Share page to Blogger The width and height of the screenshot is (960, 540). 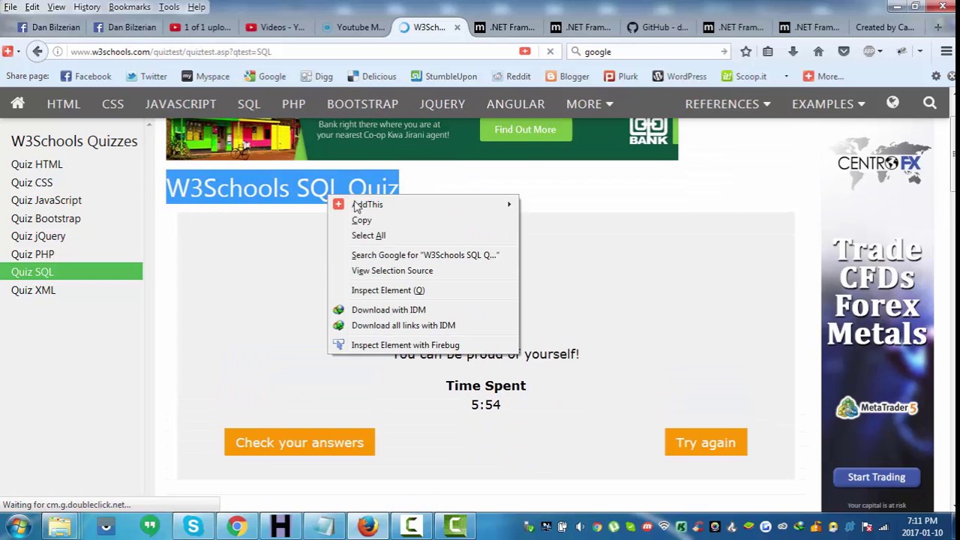[x=567, y=76]
